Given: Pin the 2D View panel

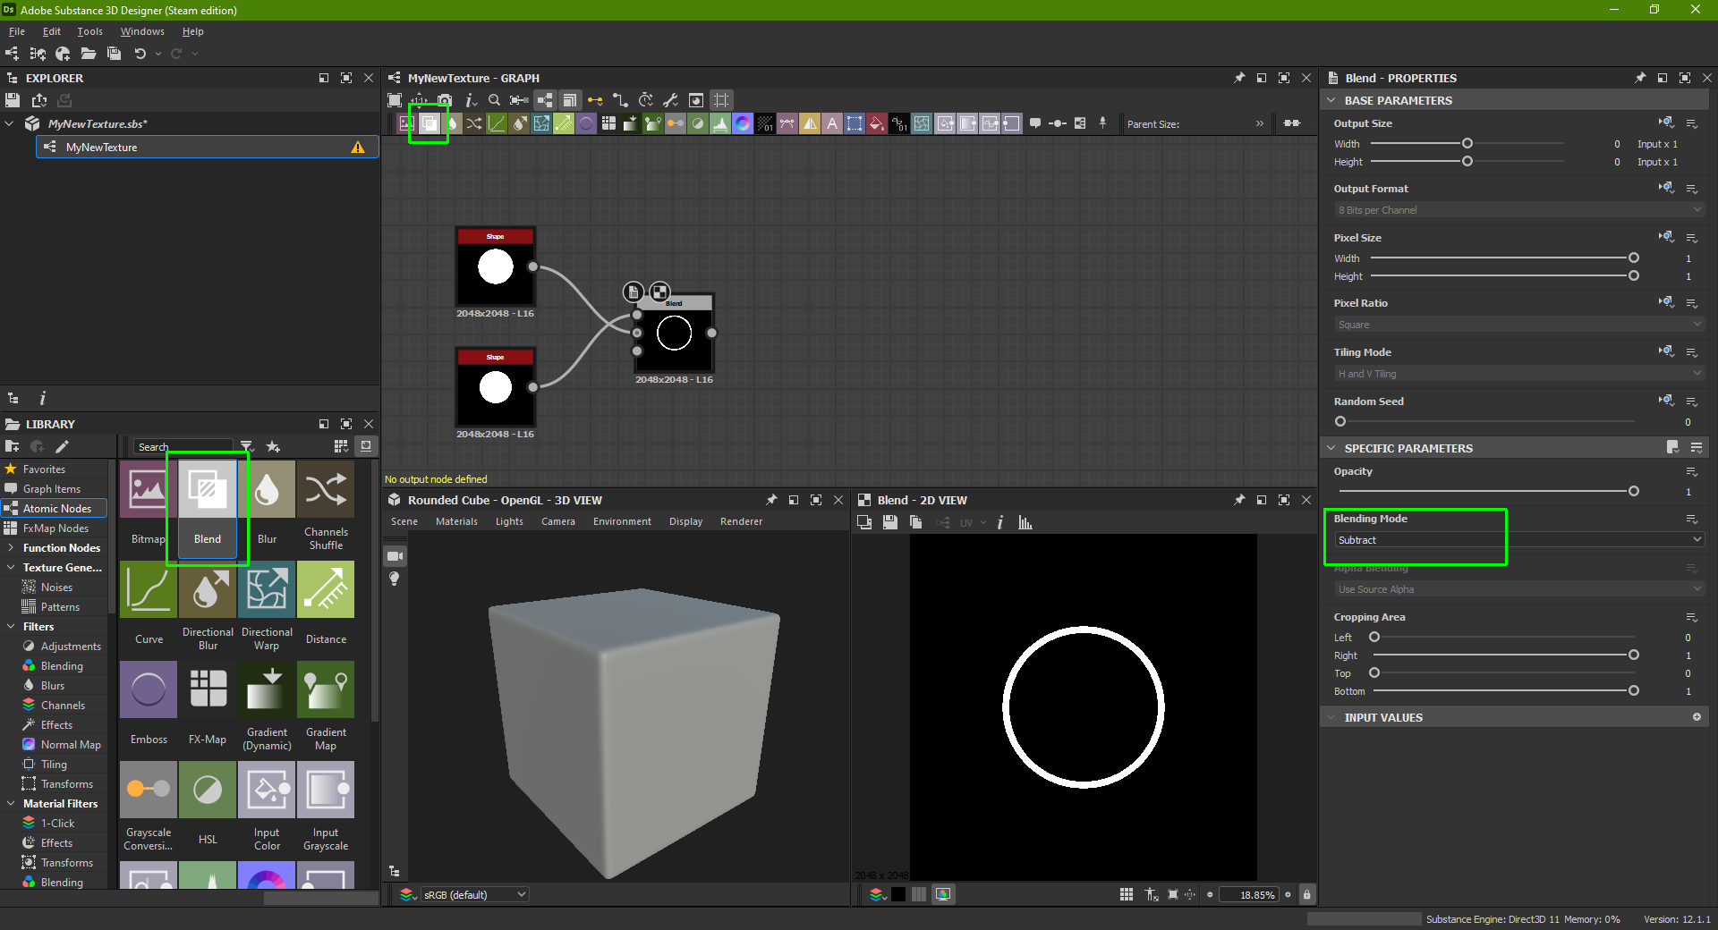Looking at the screenshot, I should point(1239,500).
